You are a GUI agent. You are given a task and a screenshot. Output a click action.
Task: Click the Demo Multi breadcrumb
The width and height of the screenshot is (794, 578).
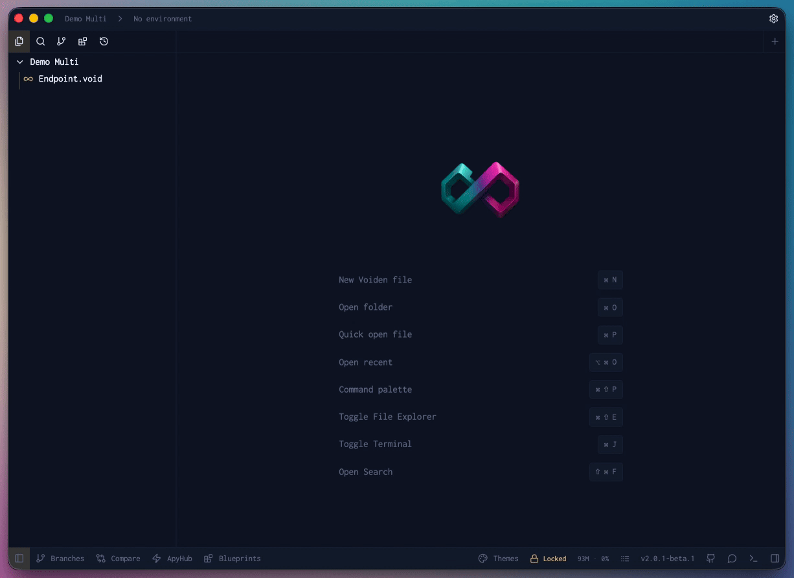pos(85,19)
